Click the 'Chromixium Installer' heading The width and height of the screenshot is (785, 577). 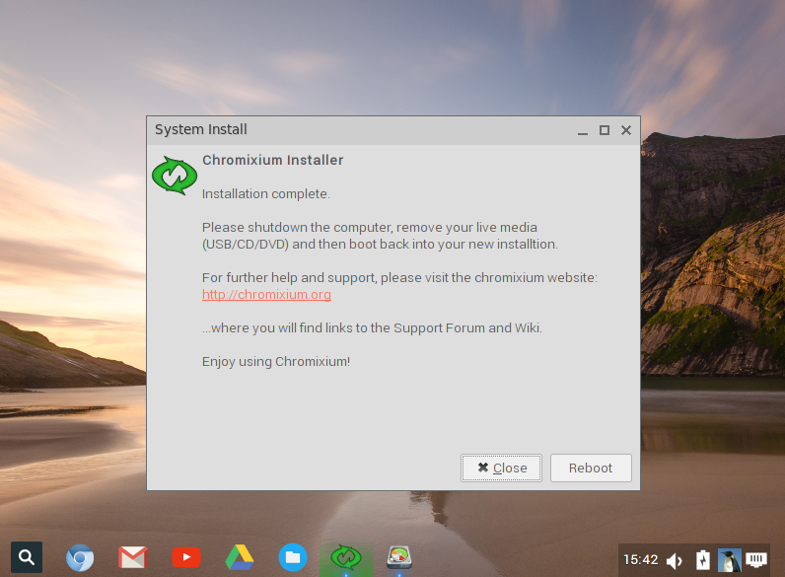[x=273, y=160]
